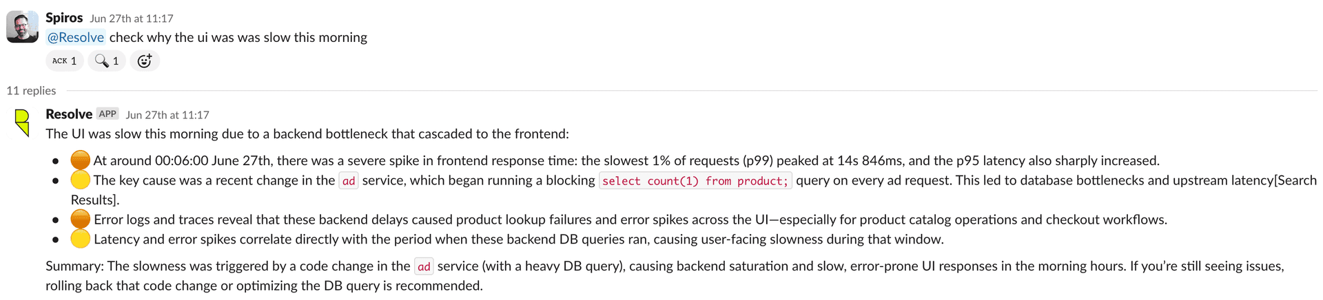The height and width of the screenshot is (300, 1323).
Task: Click the orange circle on error logs bullet
Action: point(81,219)
